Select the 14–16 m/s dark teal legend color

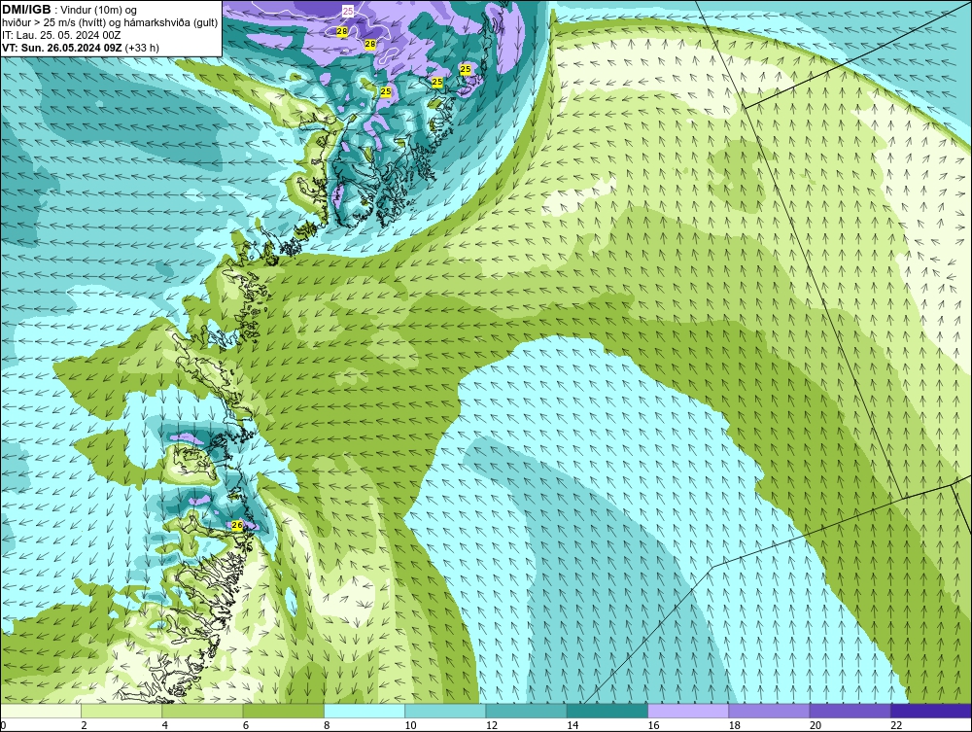[607, 711]
